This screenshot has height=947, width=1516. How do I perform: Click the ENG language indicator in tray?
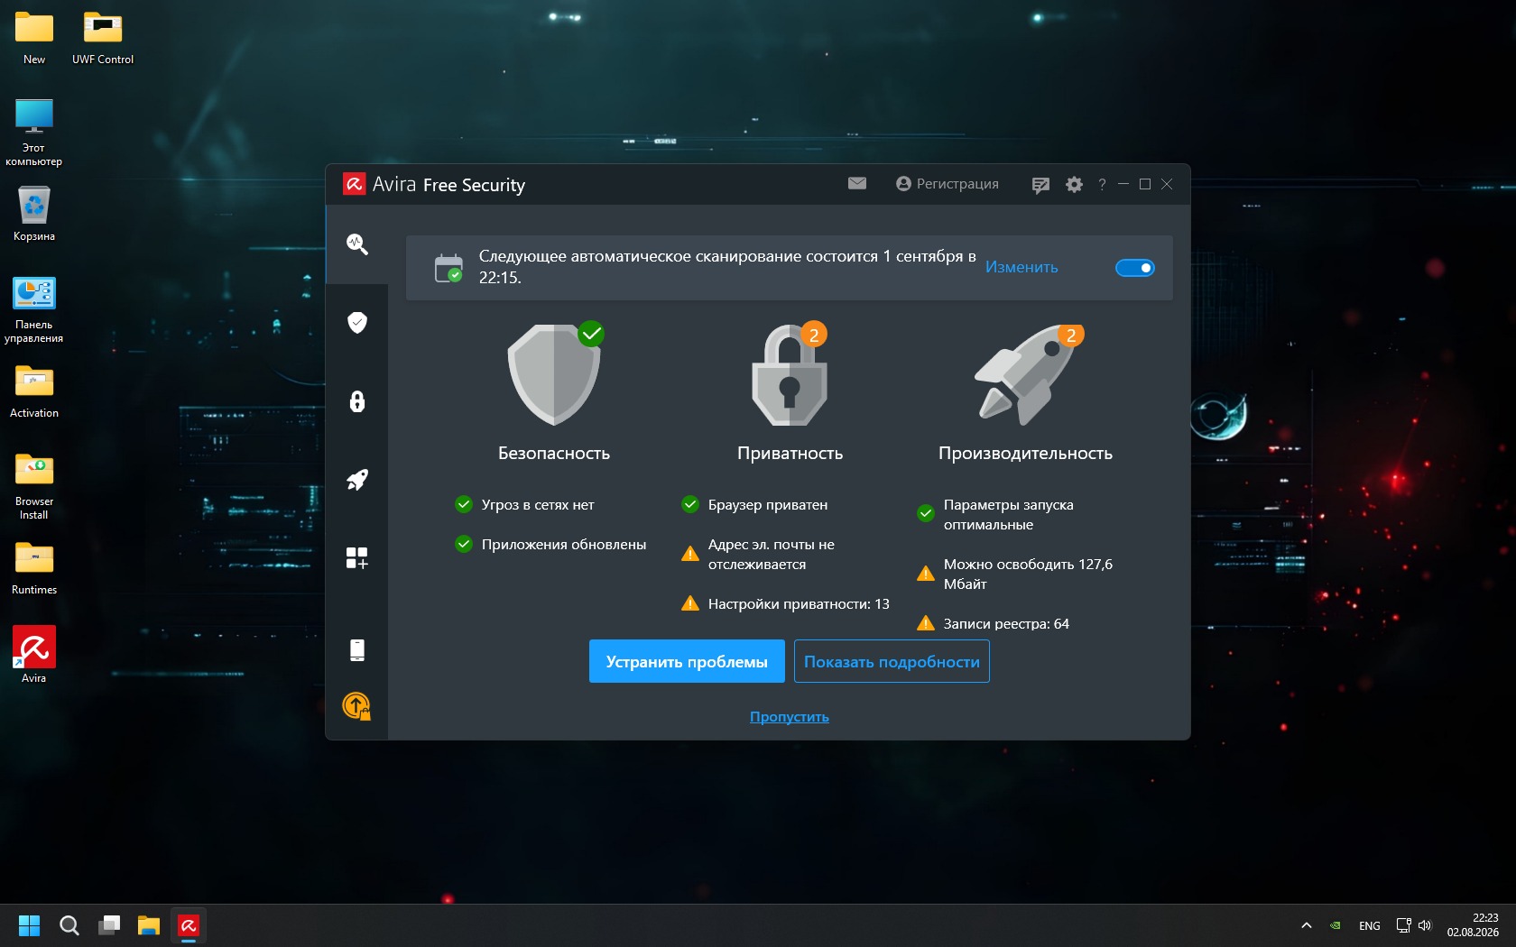pyautogui.click(x=1369, y=925)
